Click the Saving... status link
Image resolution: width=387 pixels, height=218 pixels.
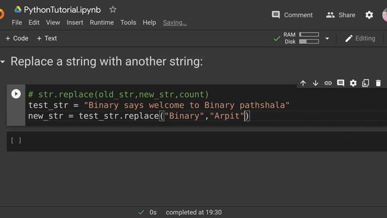(175, 23)
